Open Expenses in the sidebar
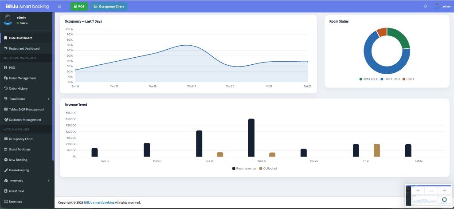Image resolution: width=454 pixels, height=209 pixels. [26, 201]
